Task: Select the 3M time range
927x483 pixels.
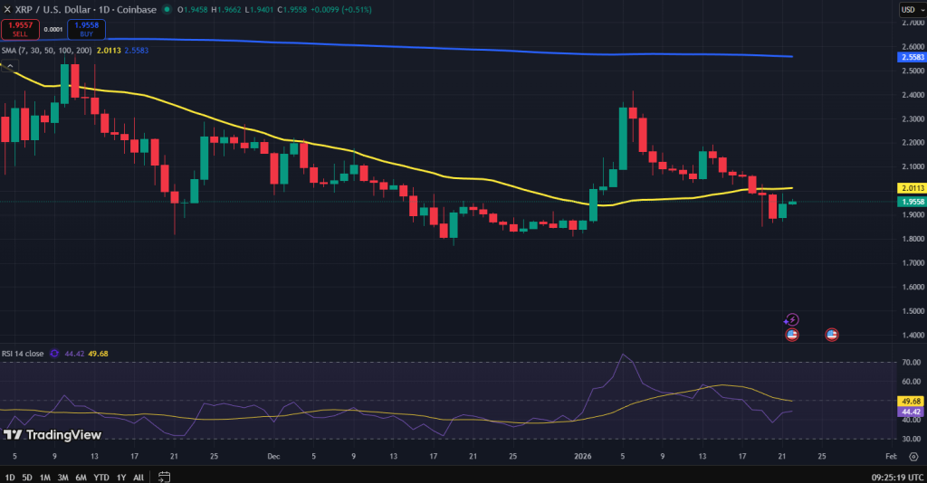Action: [x=62, y=477]
